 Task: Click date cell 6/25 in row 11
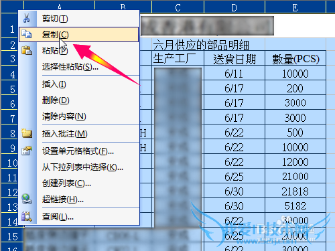[x=234, y=176]
